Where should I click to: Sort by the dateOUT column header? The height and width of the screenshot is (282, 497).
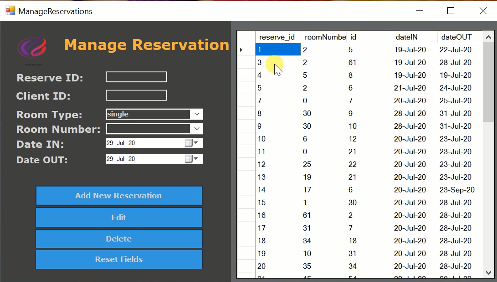pyautogui.click(x=457, y=37)
